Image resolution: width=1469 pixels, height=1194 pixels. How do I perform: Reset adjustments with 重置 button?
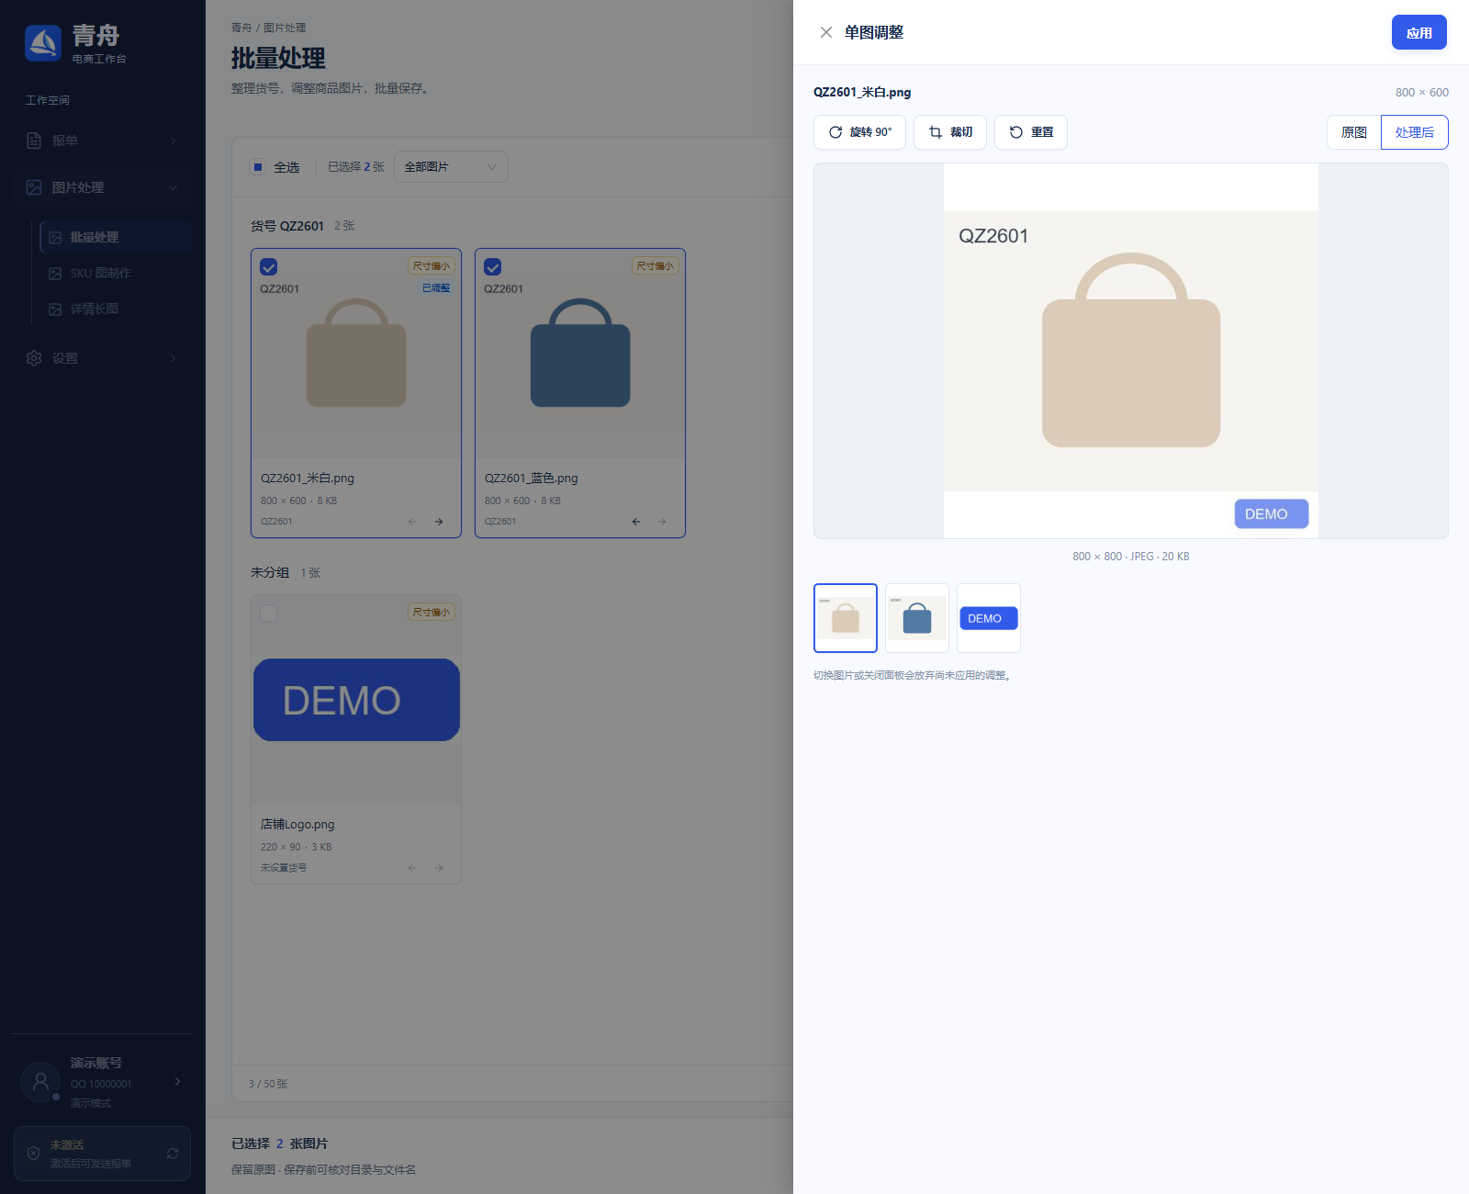tap(1031, 132)
